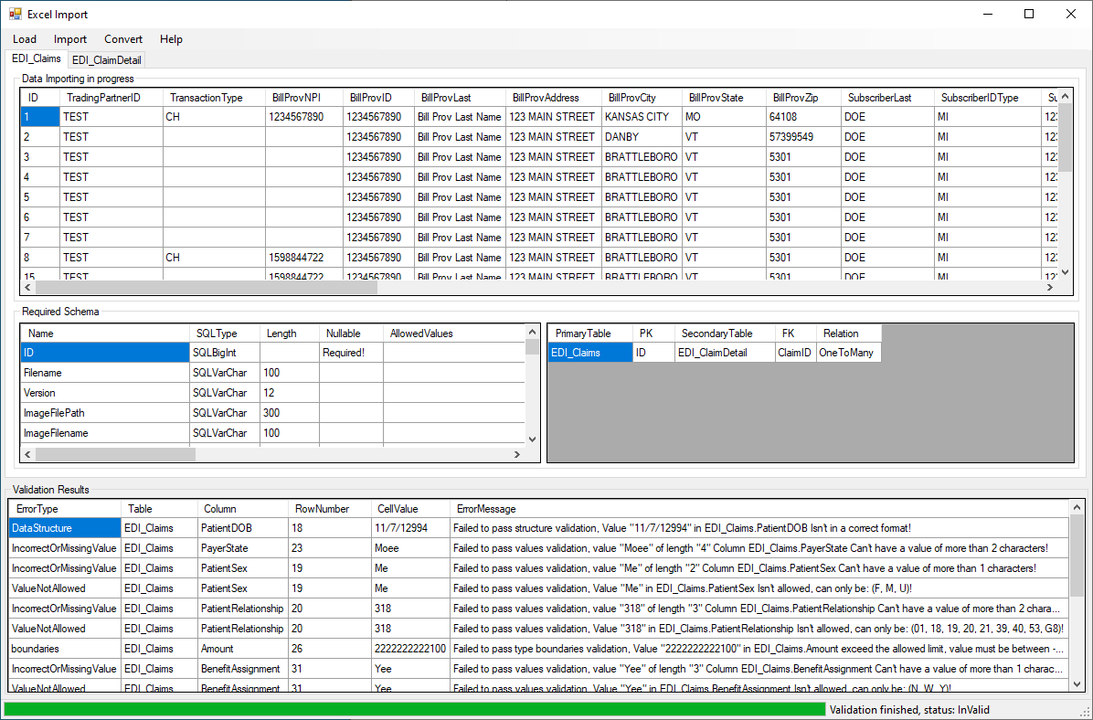
Task: Minimize the Excel Import window
Action: click(987, 14)
